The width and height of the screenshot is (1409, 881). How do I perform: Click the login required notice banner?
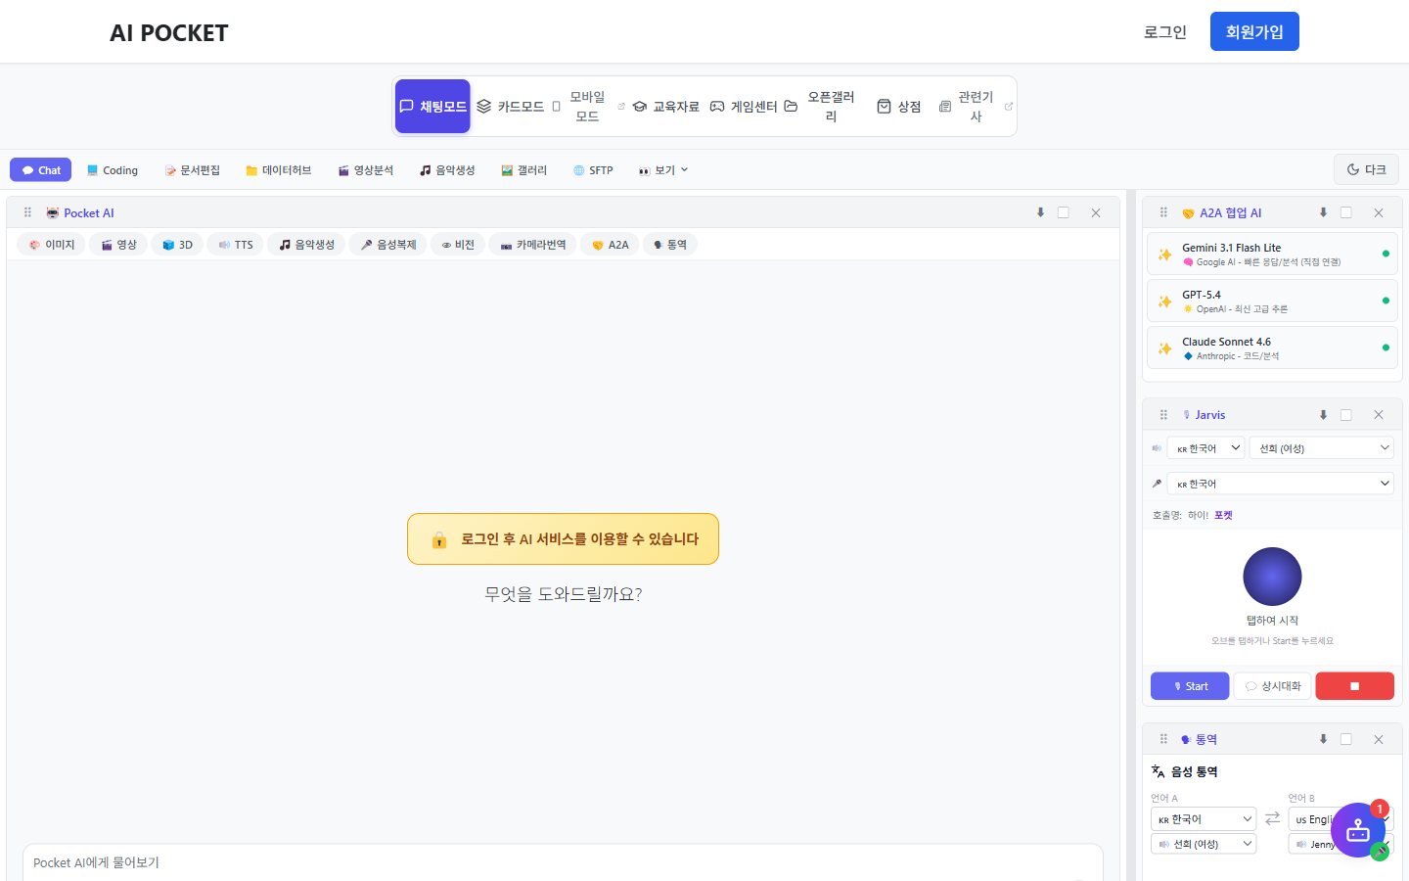563,539
